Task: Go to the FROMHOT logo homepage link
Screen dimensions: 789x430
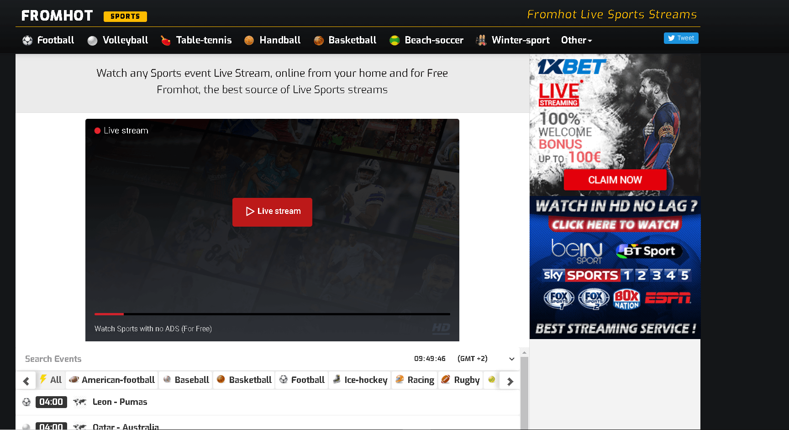Action: pyautogui.click(x=57, y=16)
